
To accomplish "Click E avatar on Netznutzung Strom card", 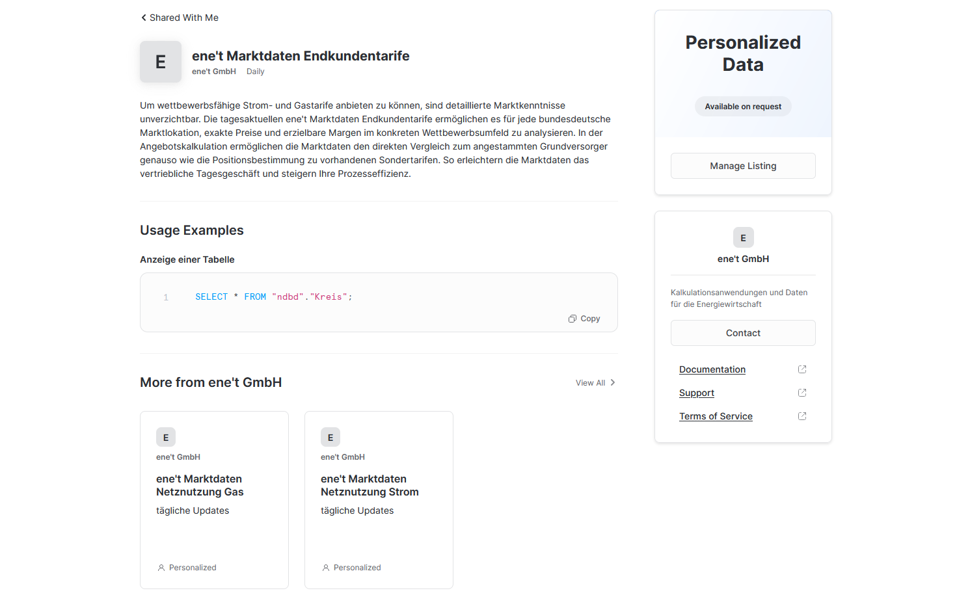I will (330, 438).
